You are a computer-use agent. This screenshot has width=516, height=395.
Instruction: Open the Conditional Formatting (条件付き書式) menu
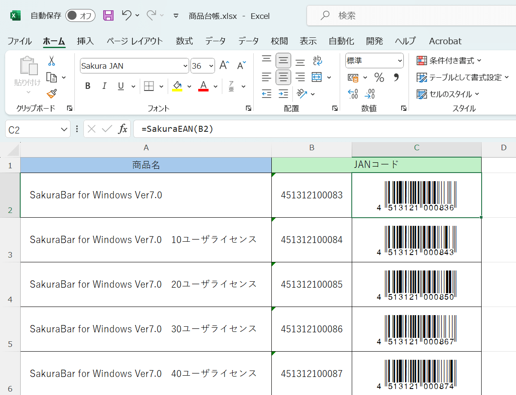[x=449, y=61]
